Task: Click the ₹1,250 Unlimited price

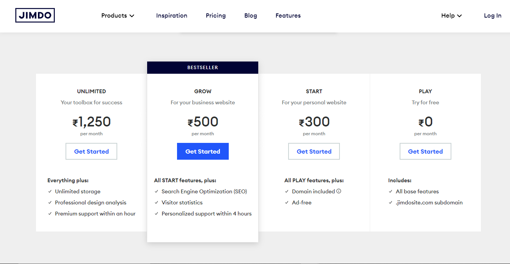Action: point(92,122)
